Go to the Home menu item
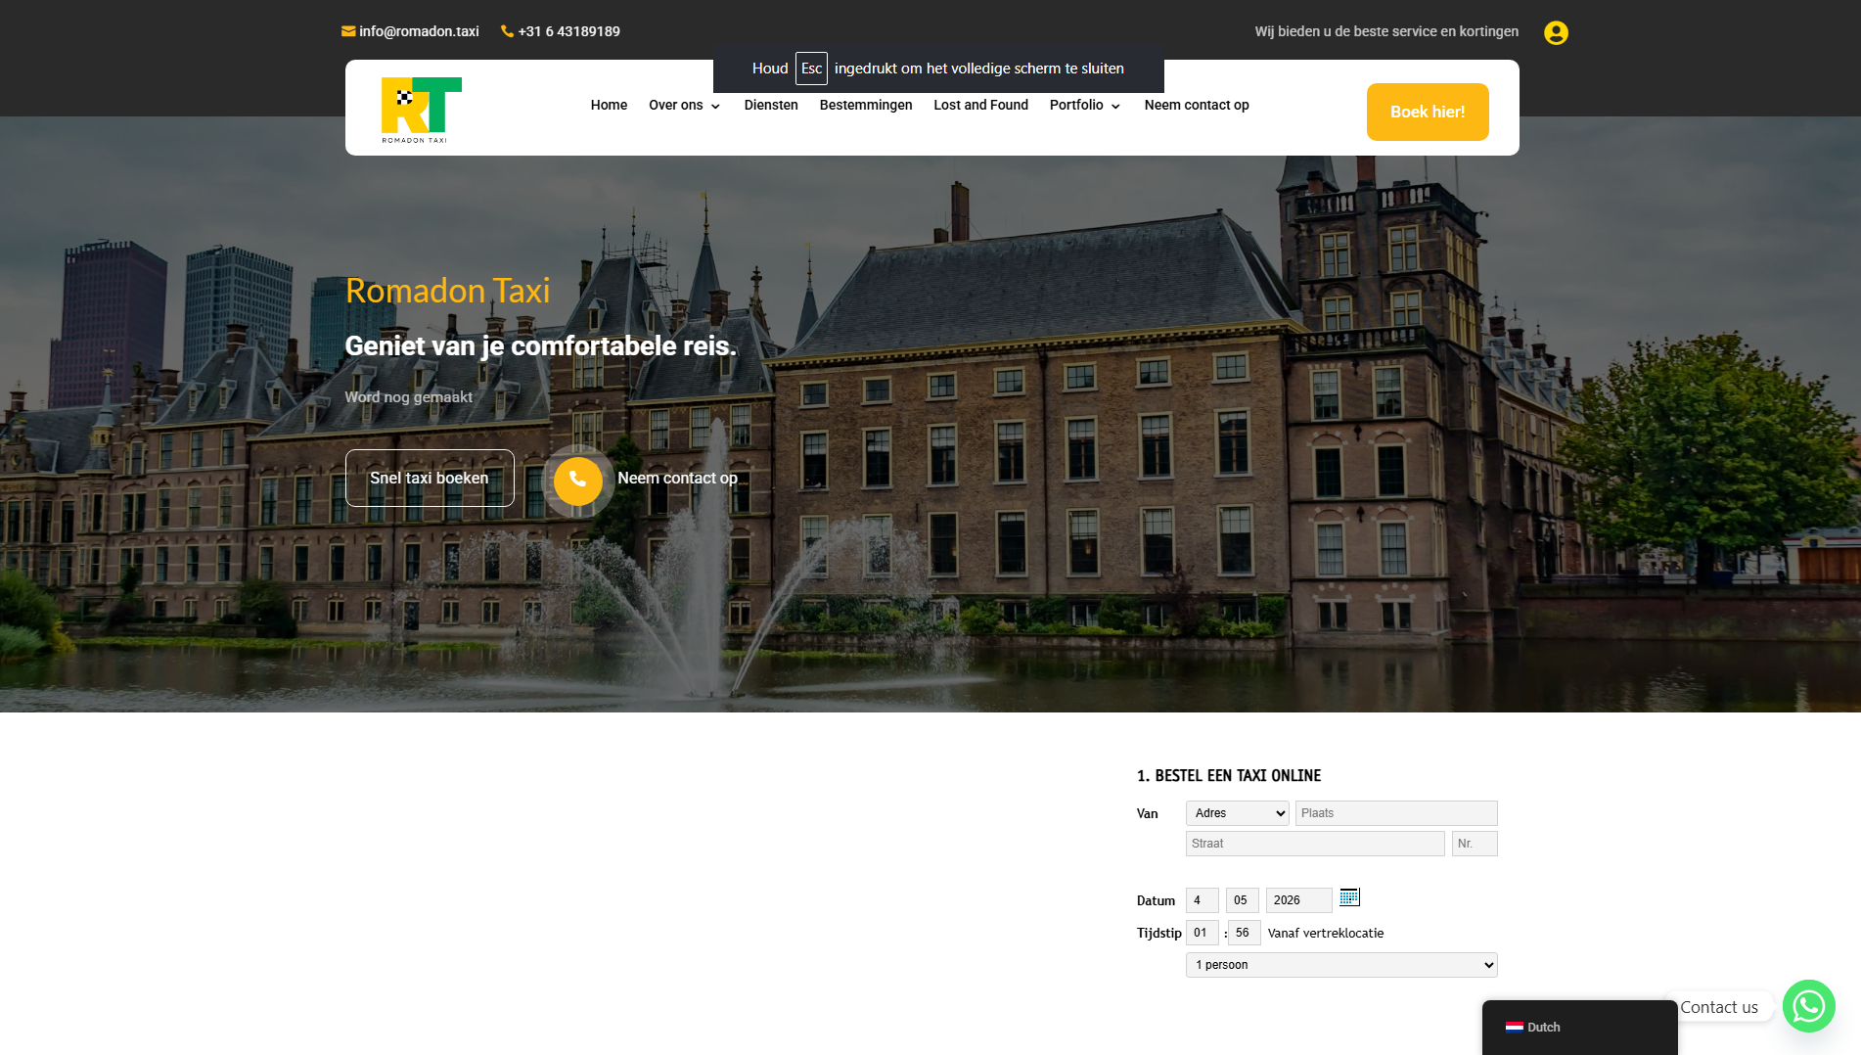 609,105
